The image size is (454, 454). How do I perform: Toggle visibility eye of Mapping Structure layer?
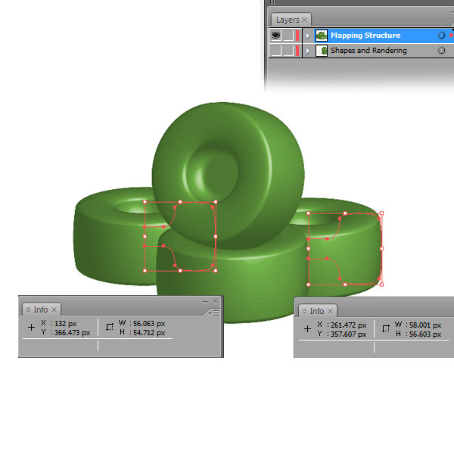[276, 36]
